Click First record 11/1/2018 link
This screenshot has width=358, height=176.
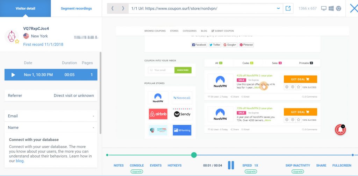(43, 44)
